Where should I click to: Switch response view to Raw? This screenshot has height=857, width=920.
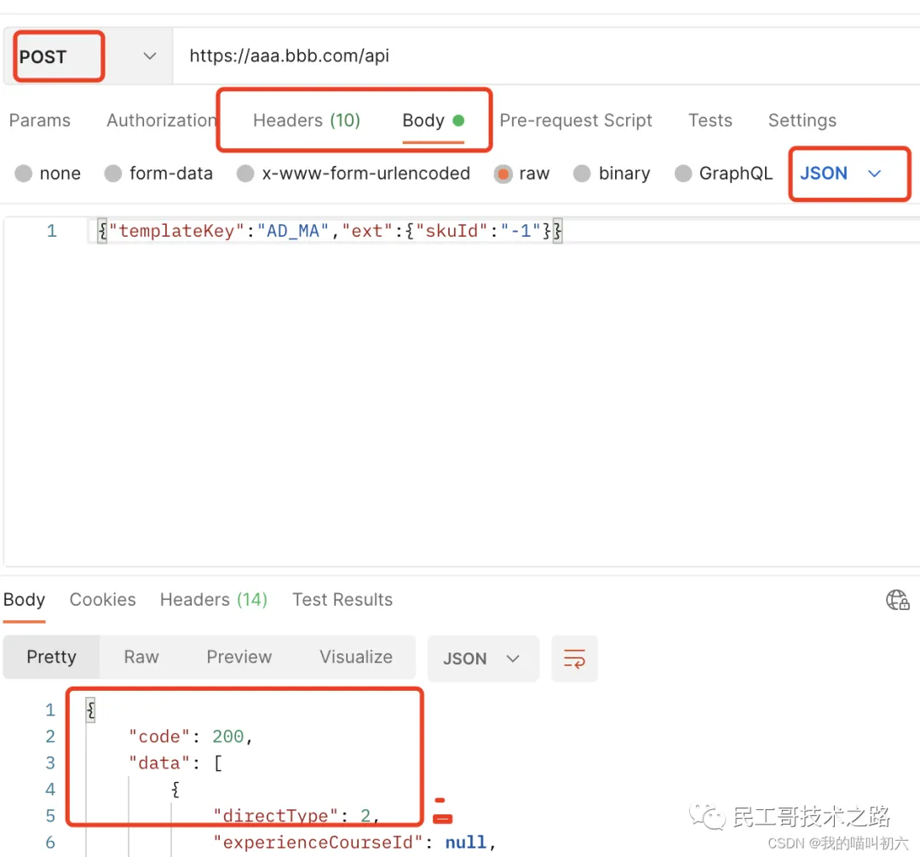coord(141,657)
